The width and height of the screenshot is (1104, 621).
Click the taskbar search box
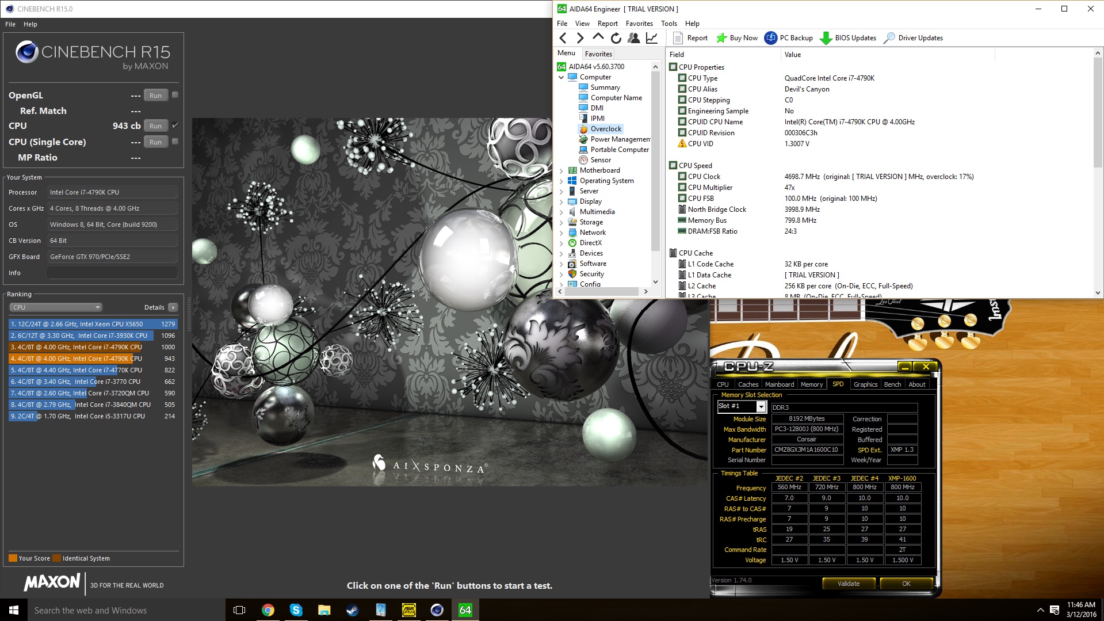[127, 610]
